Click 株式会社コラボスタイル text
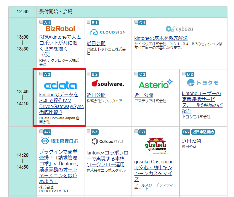 click(106, 170)
